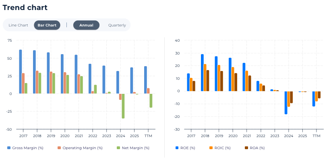The image size is (331, 160).
Task: Toggle the Gross Margin (%) legend swatch
Action: pyautogui.click(x=9, y=148)
